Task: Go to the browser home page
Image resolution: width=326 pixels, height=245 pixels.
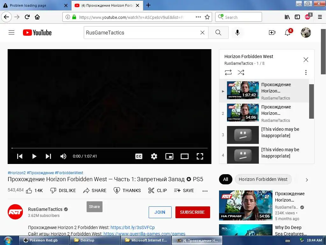Action: (x=37, y=17)
